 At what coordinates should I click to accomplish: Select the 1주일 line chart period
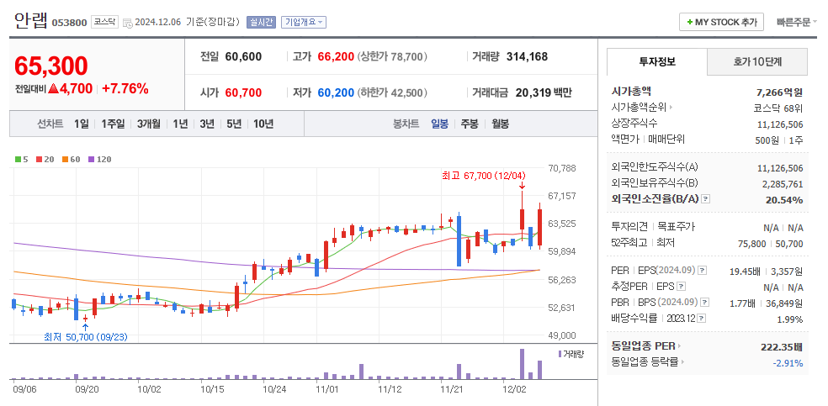[x=113, y=124]
